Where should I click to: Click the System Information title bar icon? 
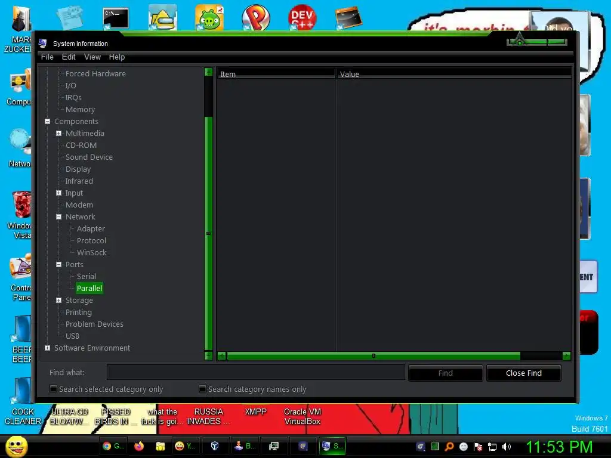point(42,43)
